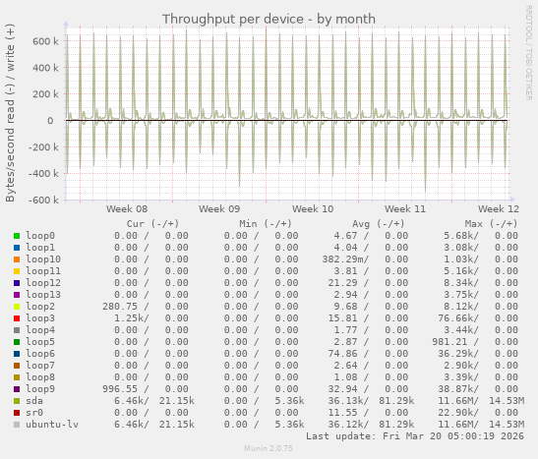
Task: Click the sr0 dark red legend swatch
Action: [x=17, y=413]
